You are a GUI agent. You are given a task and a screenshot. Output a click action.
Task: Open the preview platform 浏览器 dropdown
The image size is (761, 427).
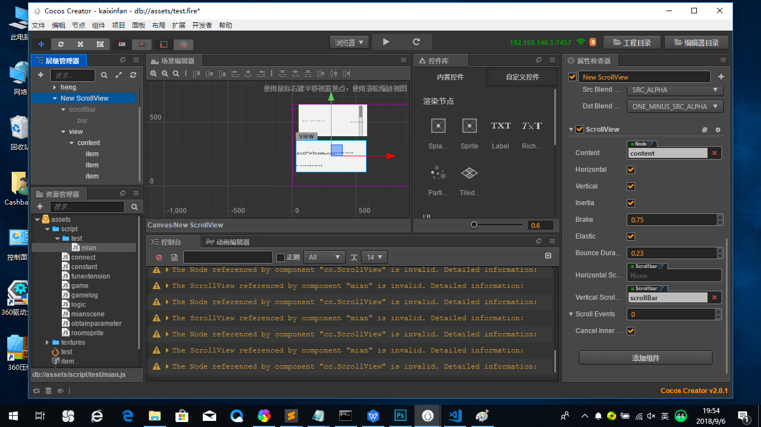pos(349,42)
